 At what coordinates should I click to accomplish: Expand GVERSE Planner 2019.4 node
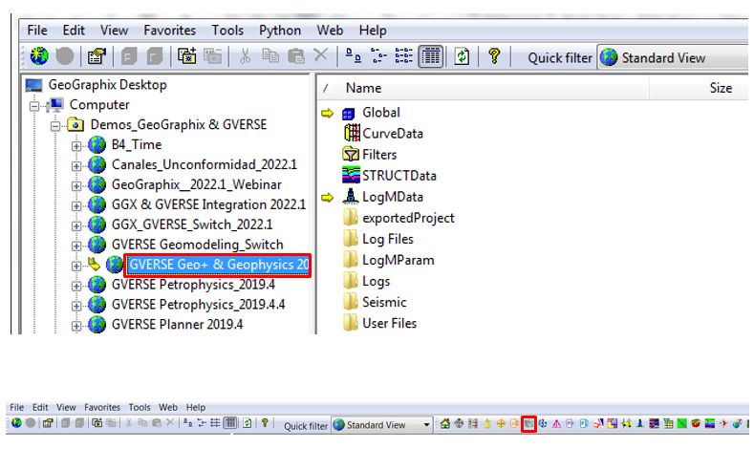[76, 326]
